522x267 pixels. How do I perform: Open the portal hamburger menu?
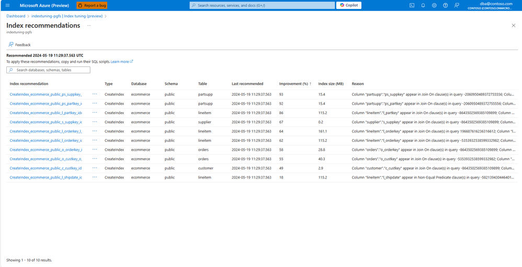8,5
